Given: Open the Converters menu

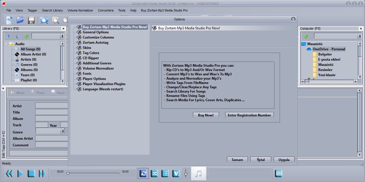Looking at the screenshot, I should (106, 10).
